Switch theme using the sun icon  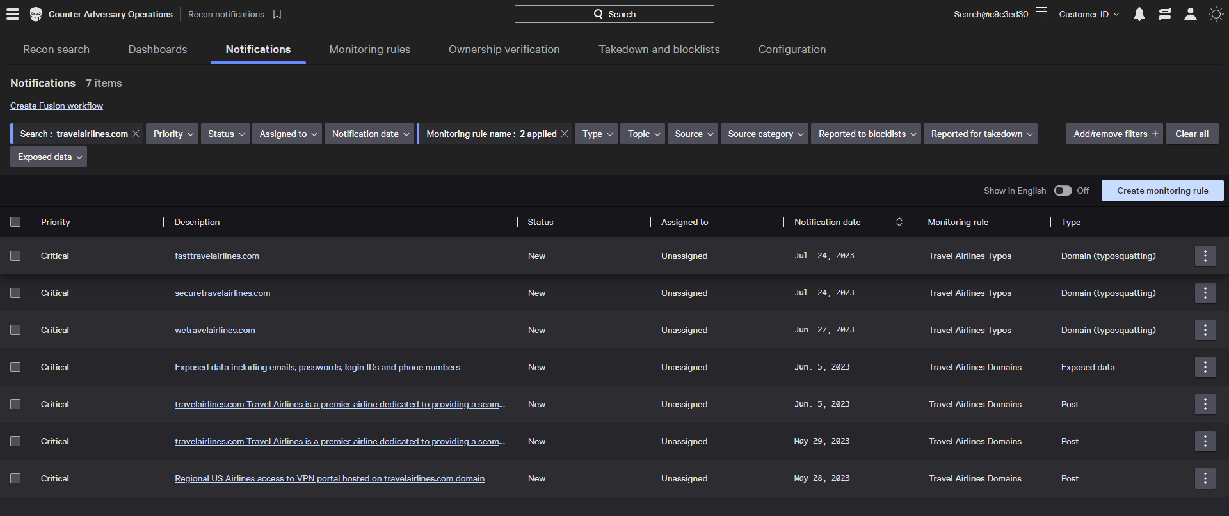click(1216, 14)
